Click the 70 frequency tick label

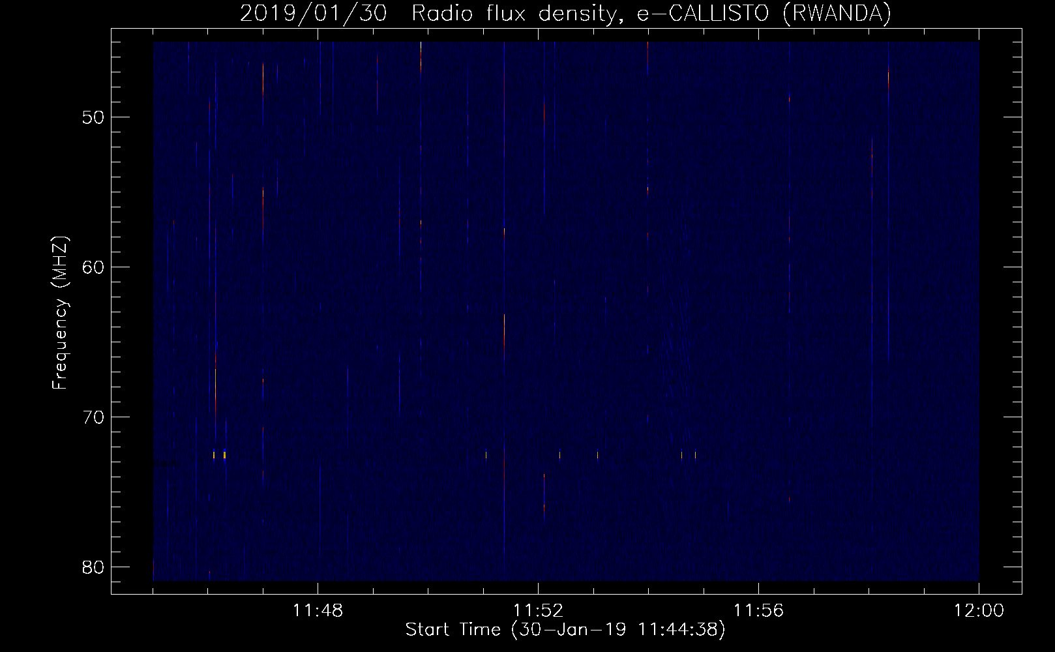coord(94,417)
